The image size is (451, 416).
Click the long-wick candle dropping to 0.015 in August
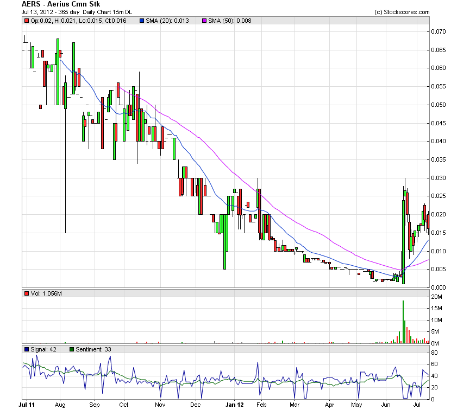pos(65,154)
